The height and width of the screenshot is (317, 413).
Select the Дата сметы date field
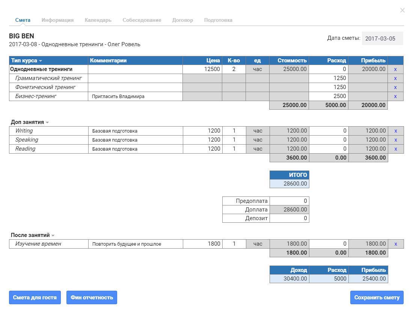382,38
